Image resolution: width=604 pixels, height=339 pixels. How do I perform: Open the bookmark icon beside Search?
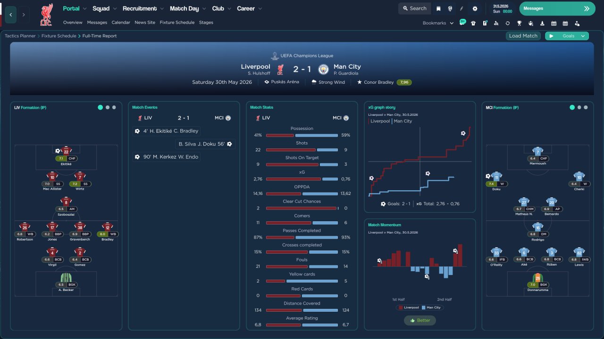click(x=438, y=8)
